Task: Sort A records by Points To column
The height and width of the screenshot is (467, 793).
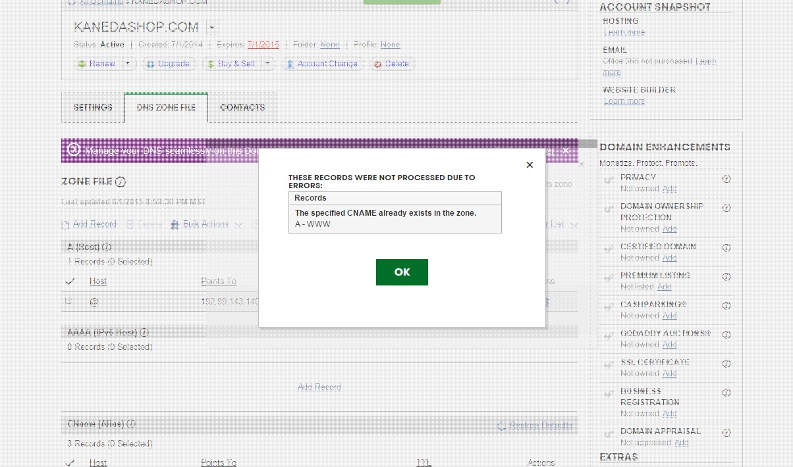Action: point(219,282)
